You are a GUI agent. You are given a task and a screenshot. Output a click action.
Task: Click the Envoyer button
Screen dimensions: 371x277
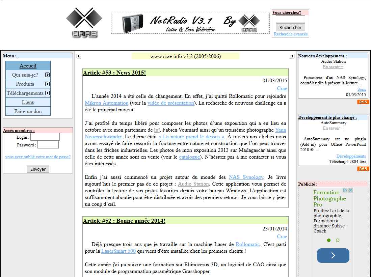pyautogui.click(x=38, y=169)
